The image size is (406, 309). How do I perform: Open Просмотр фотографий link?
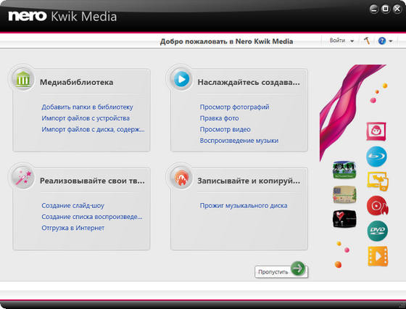[x=234, y=107]
